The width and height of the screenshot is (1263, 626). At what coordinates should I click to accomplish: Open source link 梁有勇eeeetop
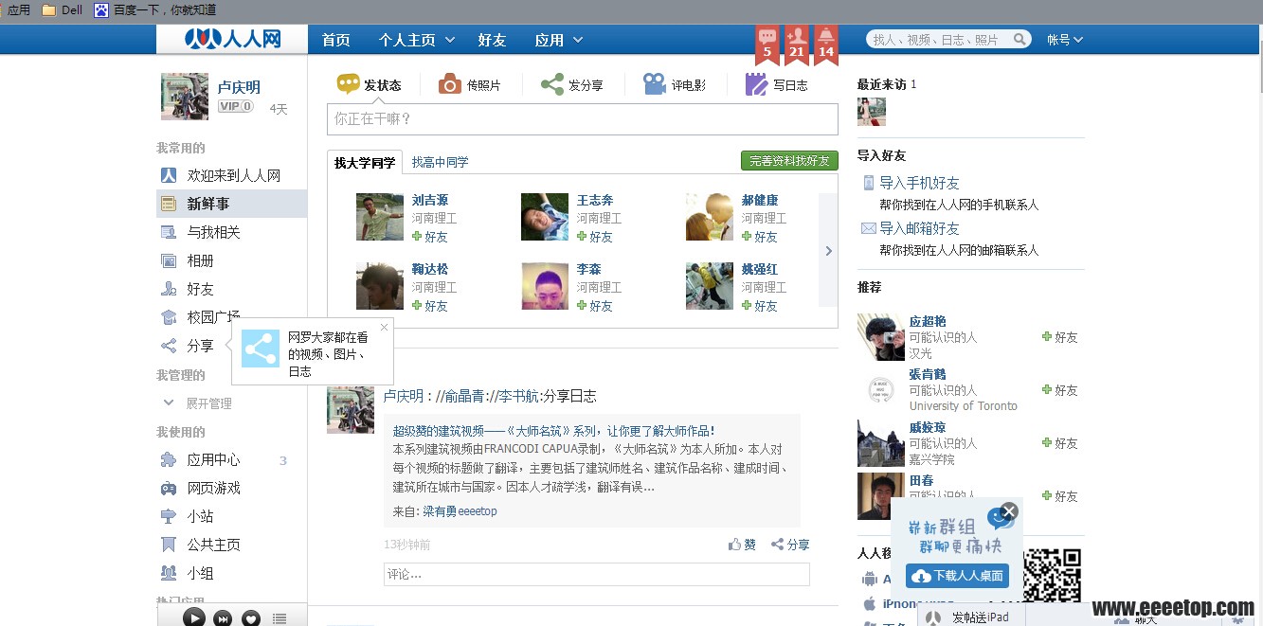tap(460, 511)
